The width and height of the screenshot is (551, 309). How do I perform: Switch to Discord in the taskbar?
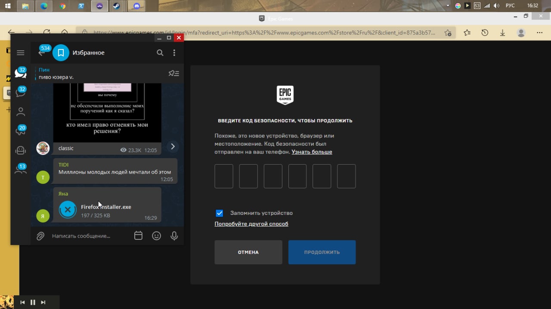[136, 6]
